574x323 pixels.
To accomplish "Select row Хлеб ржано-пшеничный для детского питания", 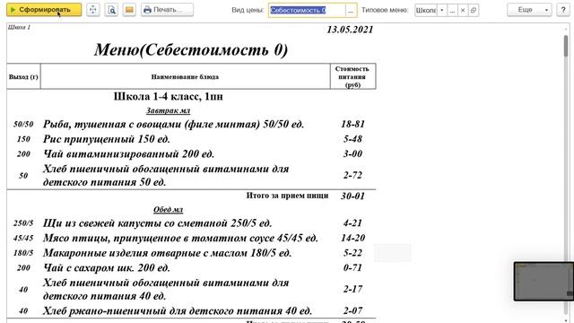I will pyautogui.click(x=191, y=311).
